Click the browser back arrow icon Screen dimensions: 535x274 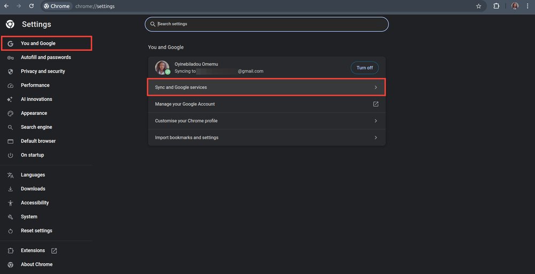point(6,6)
